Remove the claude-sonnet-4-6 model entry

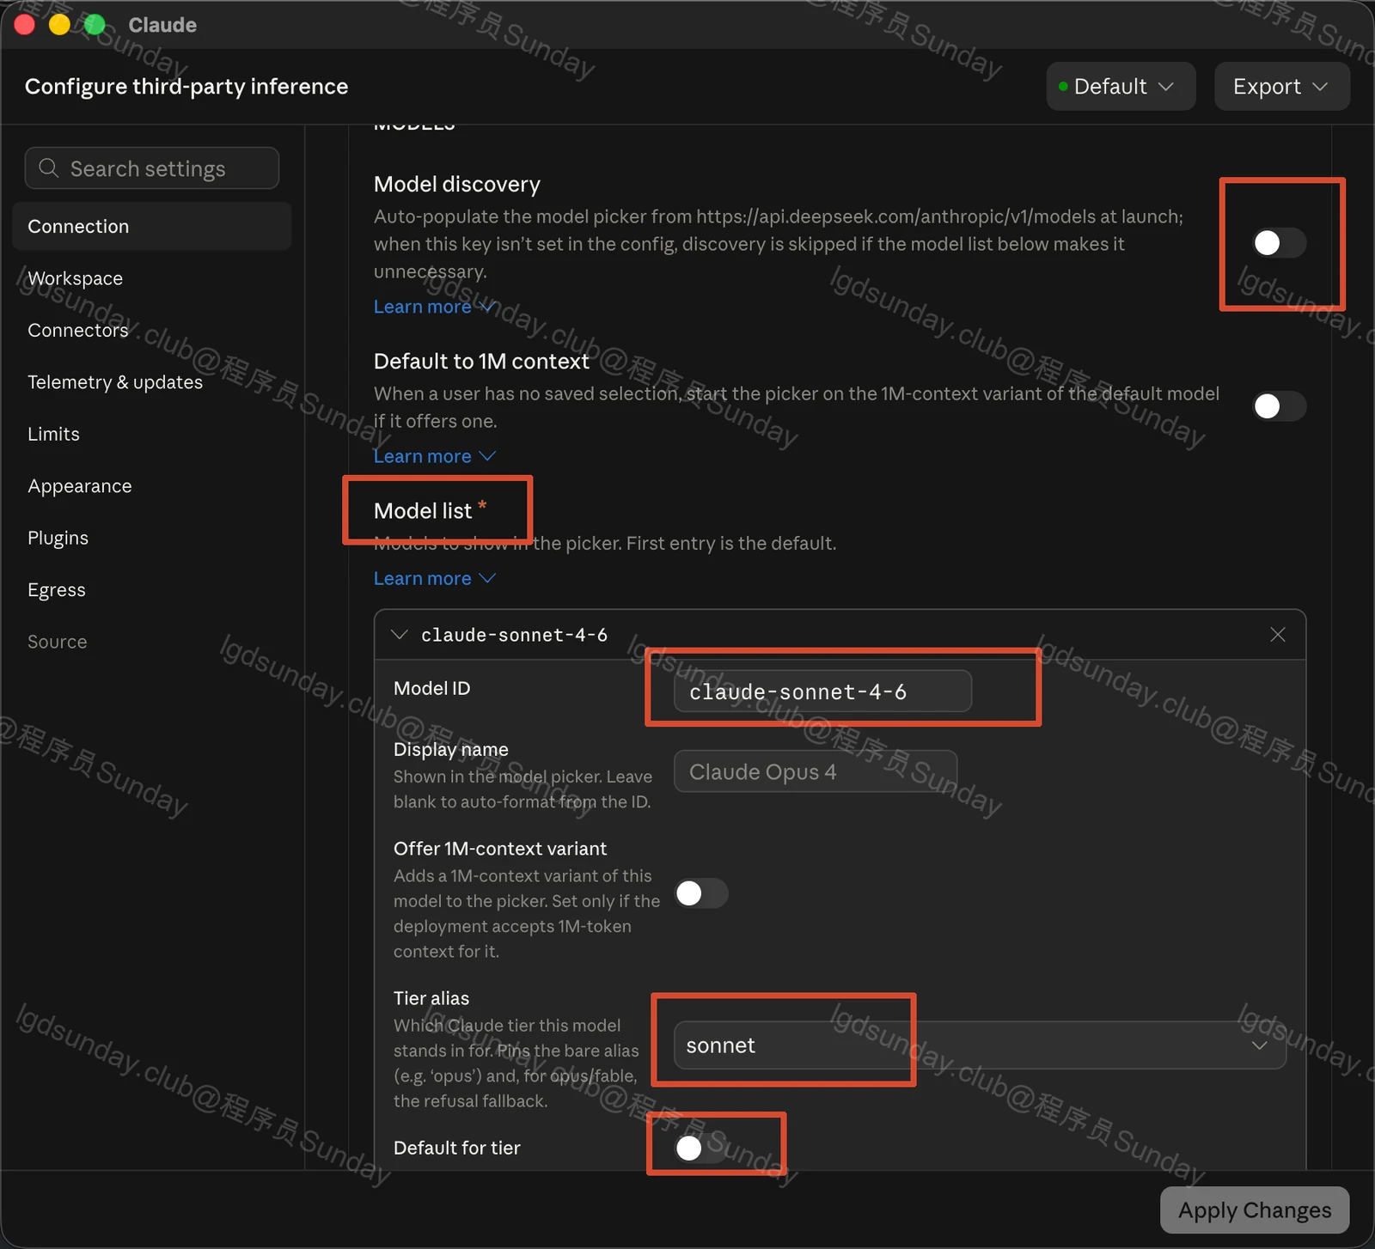1277,635
